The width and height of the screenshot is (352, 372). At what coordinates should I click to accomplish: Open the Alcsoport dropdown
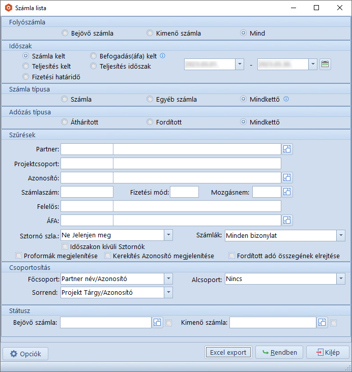pyautogui.click(x=340, y=279)
